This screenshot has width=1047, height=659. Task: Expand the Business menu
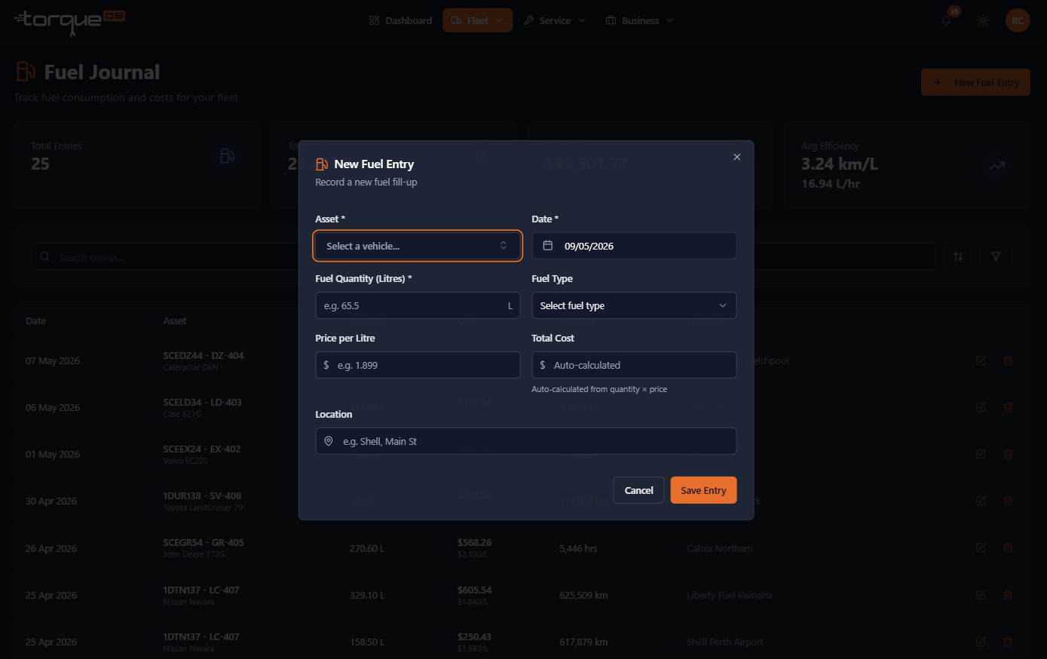click(640, 20)
